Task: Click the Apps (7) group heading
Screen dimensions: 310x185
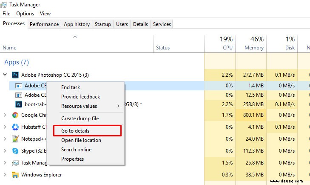Action: (17, 62)
